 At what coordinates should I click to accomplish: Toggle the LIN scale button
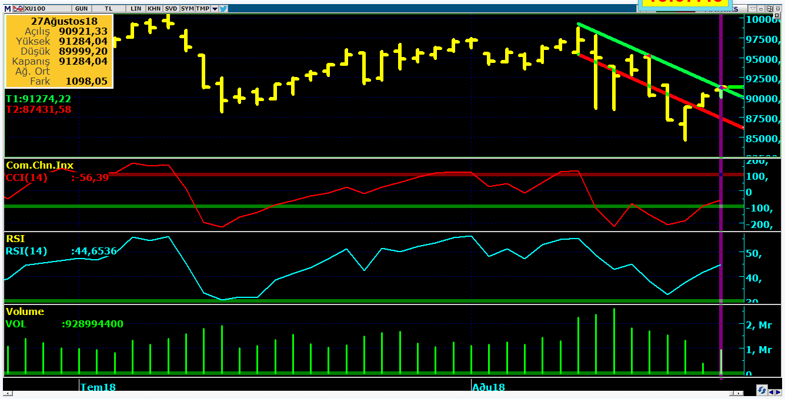click(x=136, y=8)
